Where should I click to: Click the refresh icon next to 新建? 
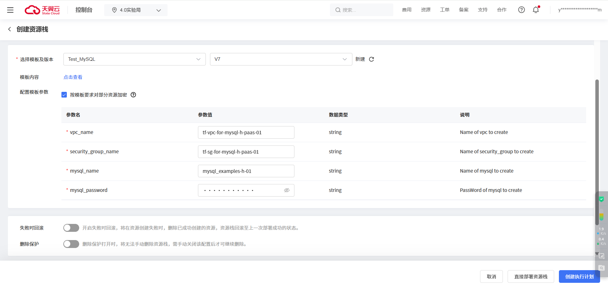(x=371, y=59)
